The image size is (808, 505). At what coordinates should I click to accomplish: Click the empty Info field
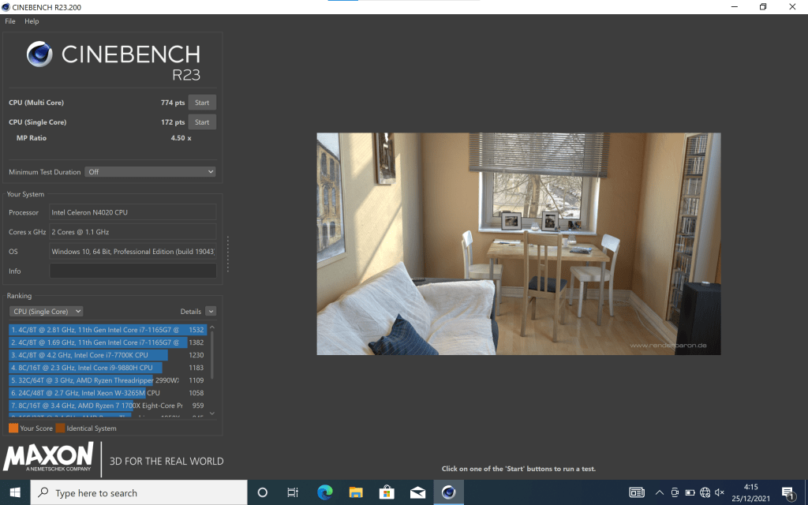133,271
